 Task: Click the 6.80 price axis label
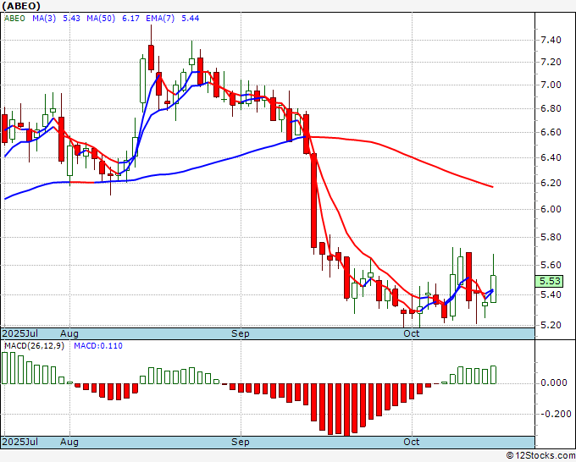(x=551, y=108)
